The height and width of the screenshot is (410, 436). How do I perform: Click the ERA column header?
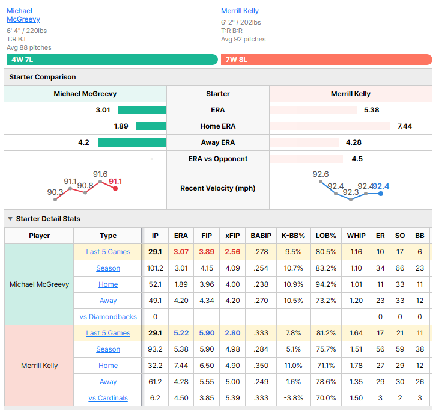coord(181,236)
